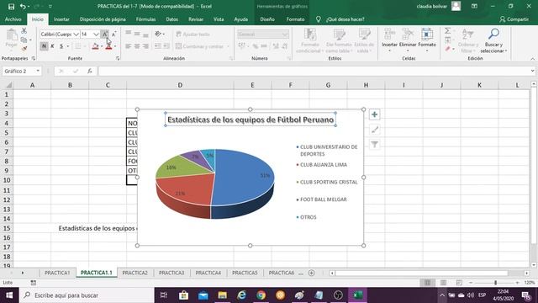The image size is (538, 303).
Task: Click the Copy icon in Portapapeles
Action: (x=24, y=40)
